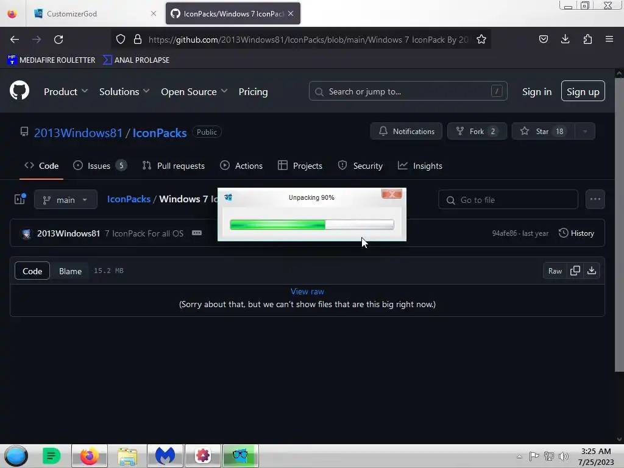Open Malwarebytes taskbar icon
This screenshot has width=624, height=468.
pyautogui.click(x=165, y=456)
